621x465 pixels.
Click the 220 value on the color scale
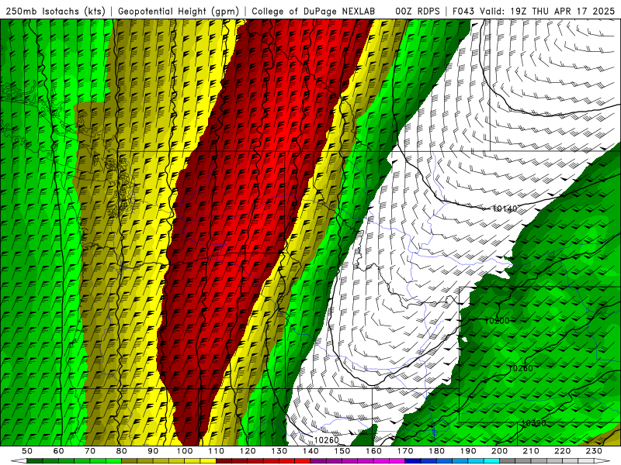click(563, 451)
